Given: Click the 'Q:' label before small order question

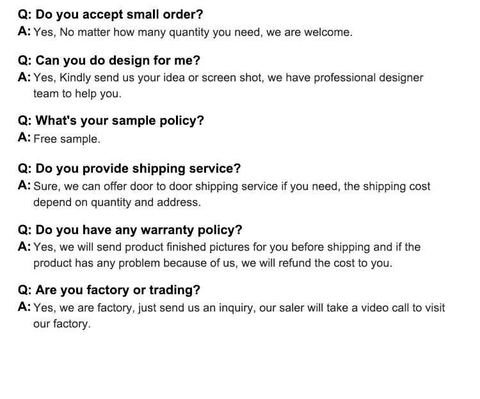Looking at the screenshot, I should pos(26,15).
